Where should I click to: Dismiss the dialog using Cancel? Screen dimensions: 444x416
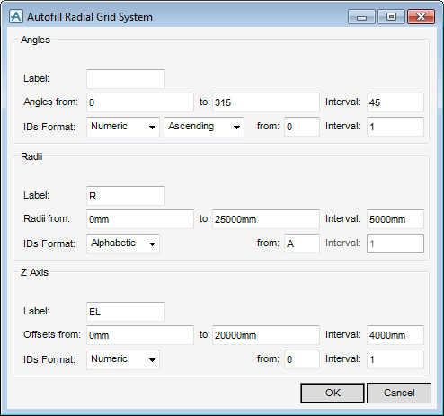tap(399, 393)
